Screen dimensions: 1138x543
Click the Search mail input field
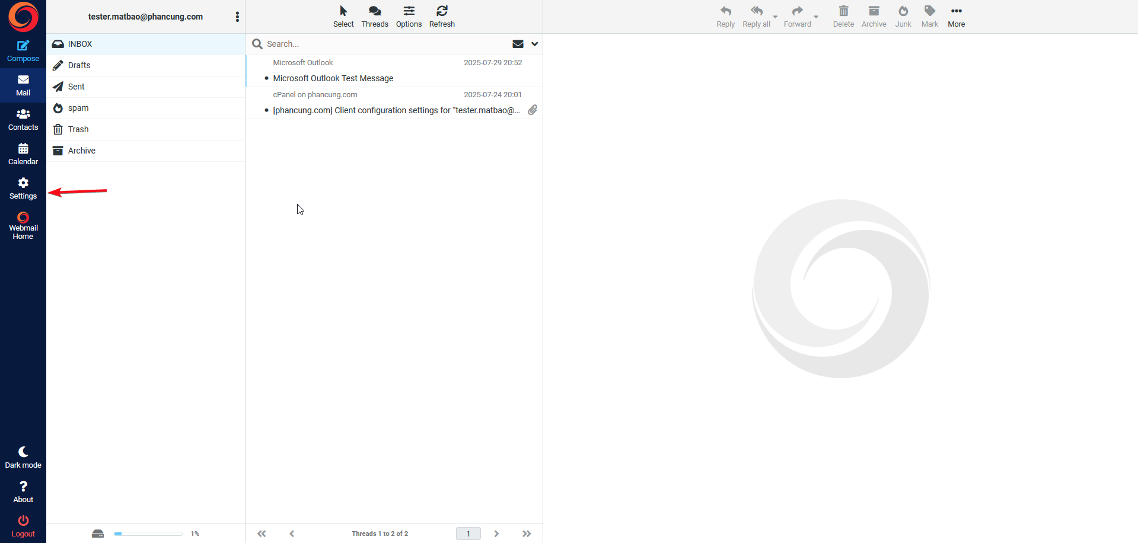click(385, 44)
